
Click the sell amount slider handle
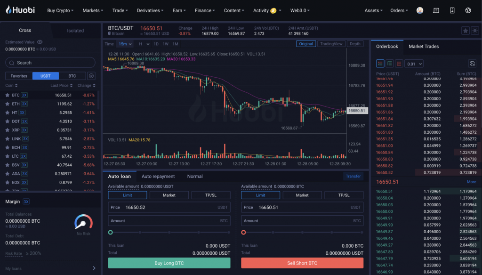pos(244,232)
